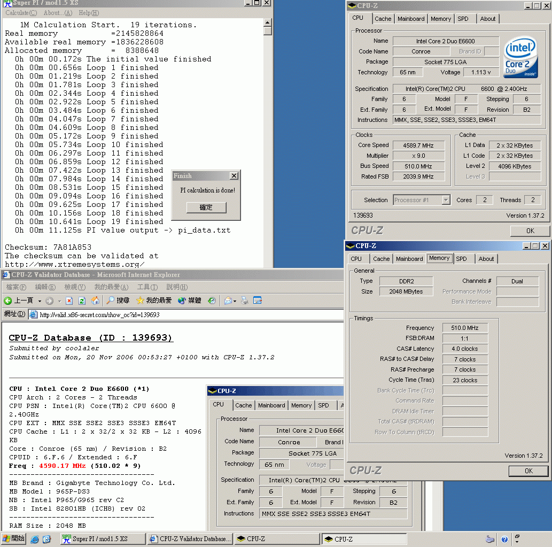552x547 pixels.
Task: Click the IE Edit page icon
Action: [258, 301]
